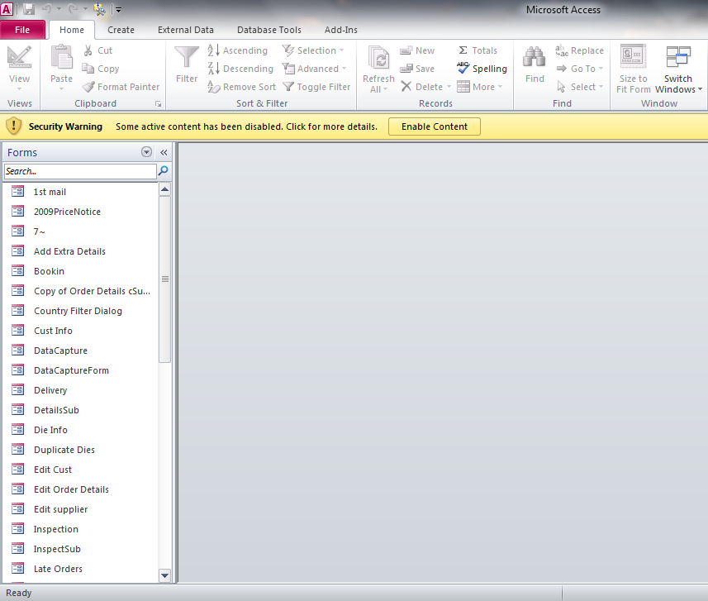Click Remove Sort
The height and width of the screenshot is (601, 708).
241,87
